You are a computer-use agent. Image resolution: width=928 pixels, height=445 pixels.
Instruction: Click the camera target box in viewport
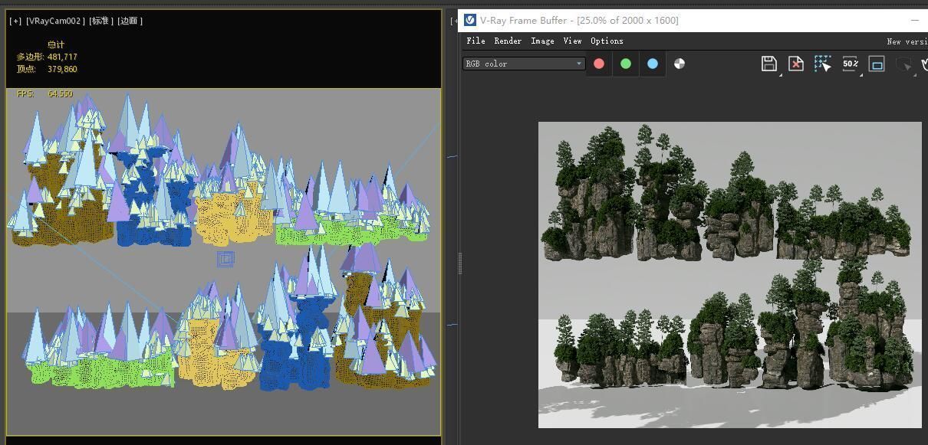click(x=225, y=260)
